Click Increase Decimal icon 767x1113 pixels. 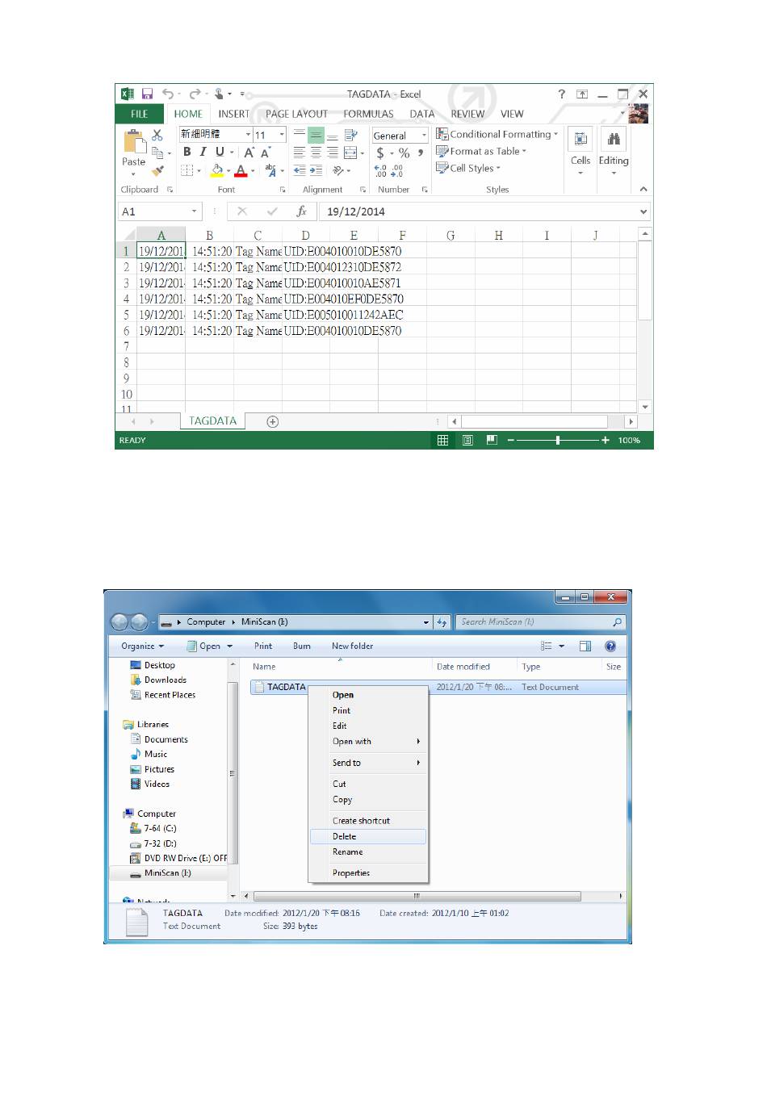coord(380,170)
